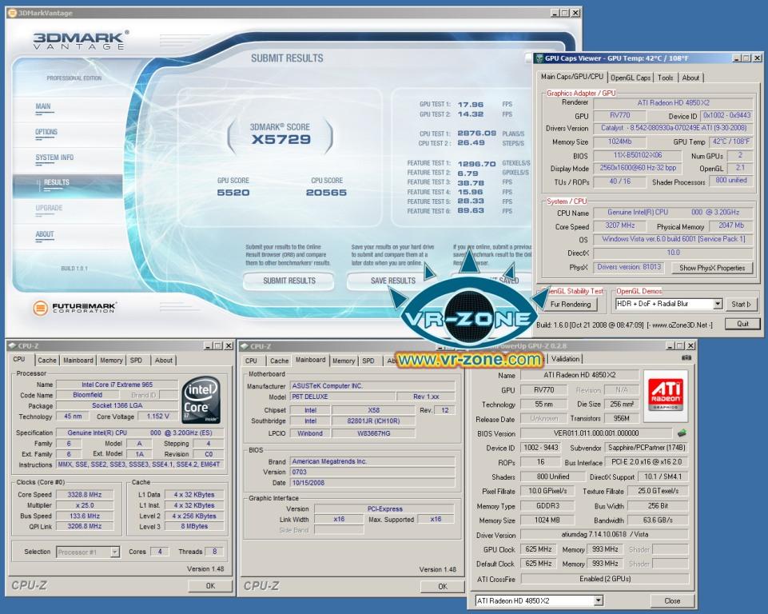Expand the ATI Radeon HD 4850 X2 selector
768x614 pixels.
click(x=598, y=600)
